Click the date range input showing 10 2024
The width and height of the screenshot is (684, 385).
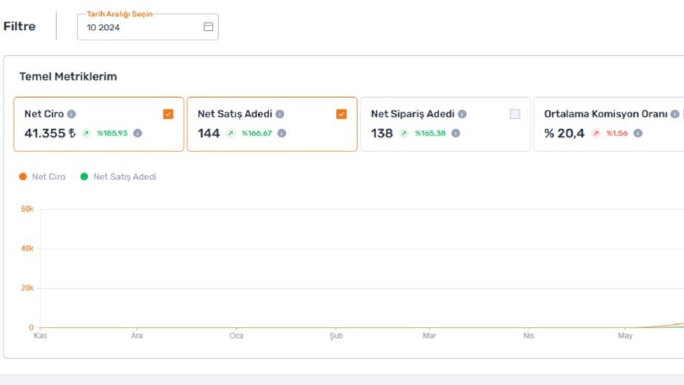click(x=147, y=27)
